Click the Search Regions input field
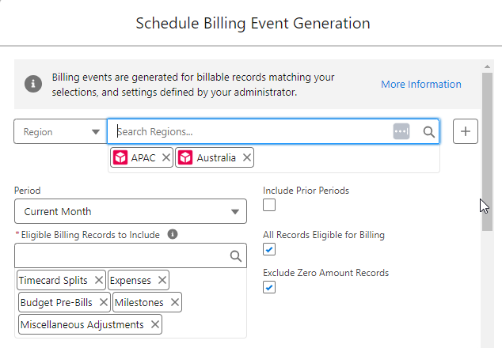This screenshot has height=348, width=502. click(249, 132)
